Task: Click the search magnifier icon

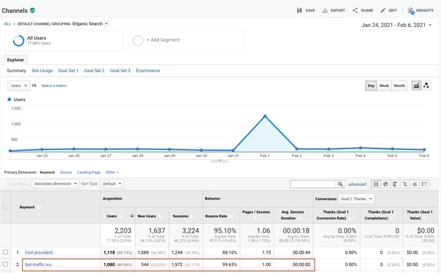Action: (340, 184)
